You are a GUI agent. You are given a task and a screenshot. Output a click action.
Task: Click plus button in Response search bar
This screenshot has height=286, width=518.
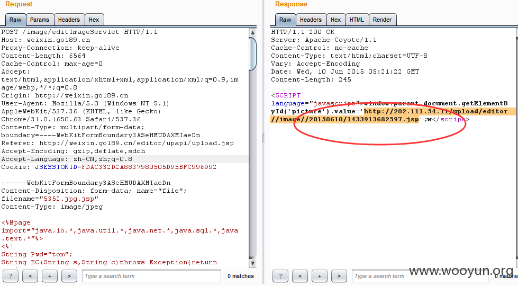[x=320, y=276]
